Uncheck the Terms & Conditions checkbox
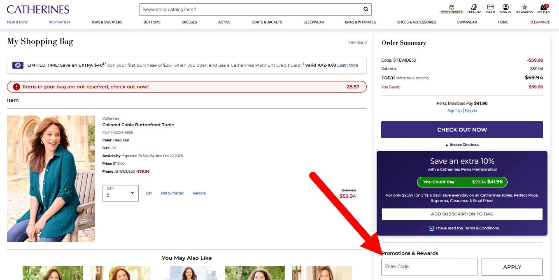This screenshot has height=280, width=559. [x=431, y=228]
